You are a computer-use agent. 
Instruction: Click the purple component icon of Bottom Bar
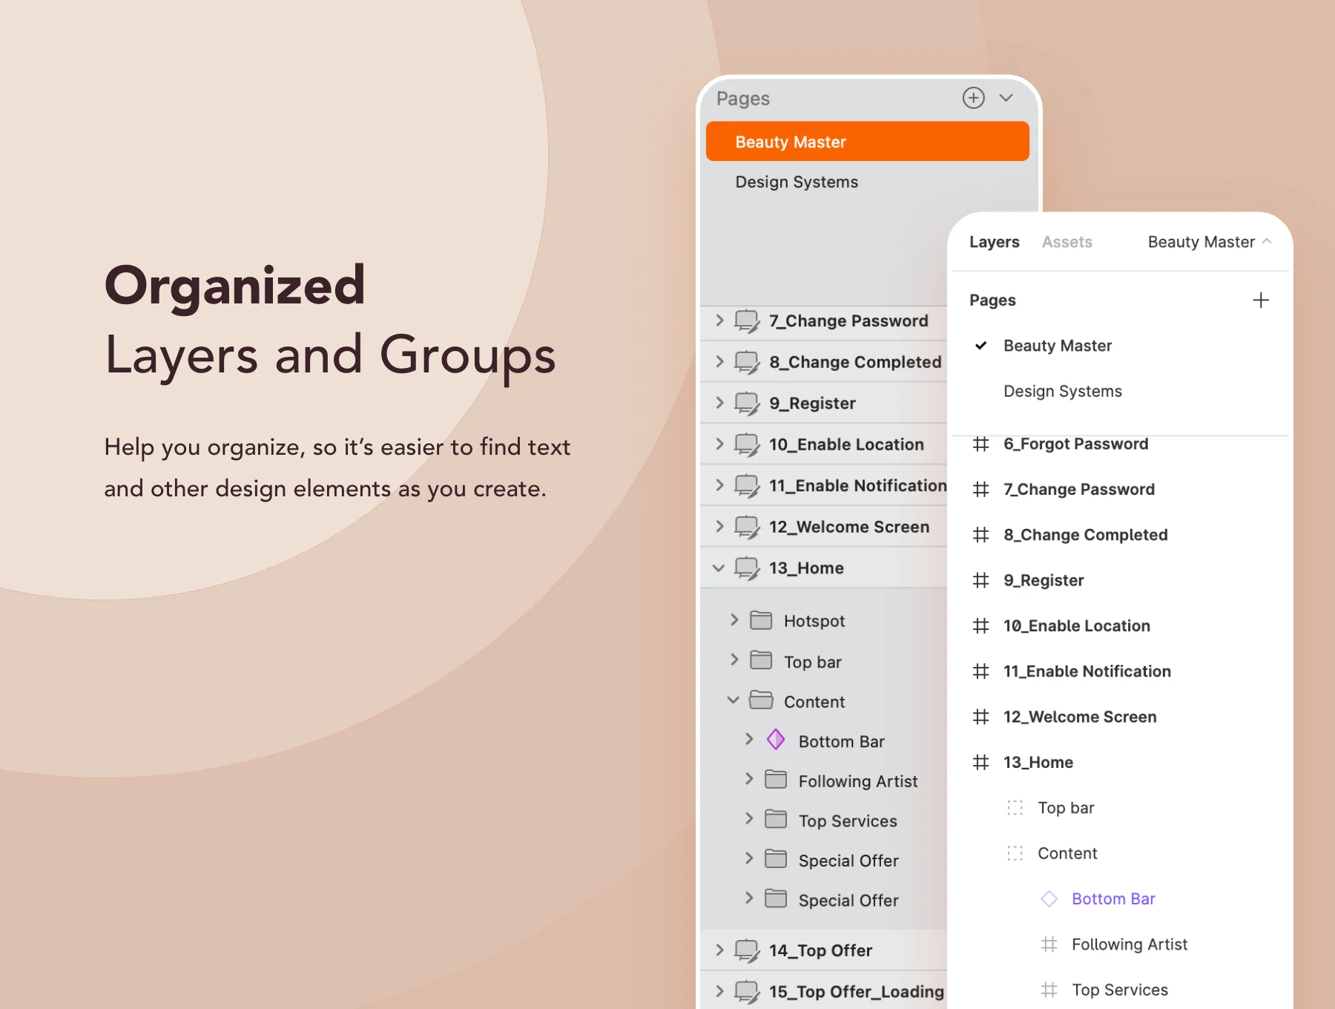(776, 739)
